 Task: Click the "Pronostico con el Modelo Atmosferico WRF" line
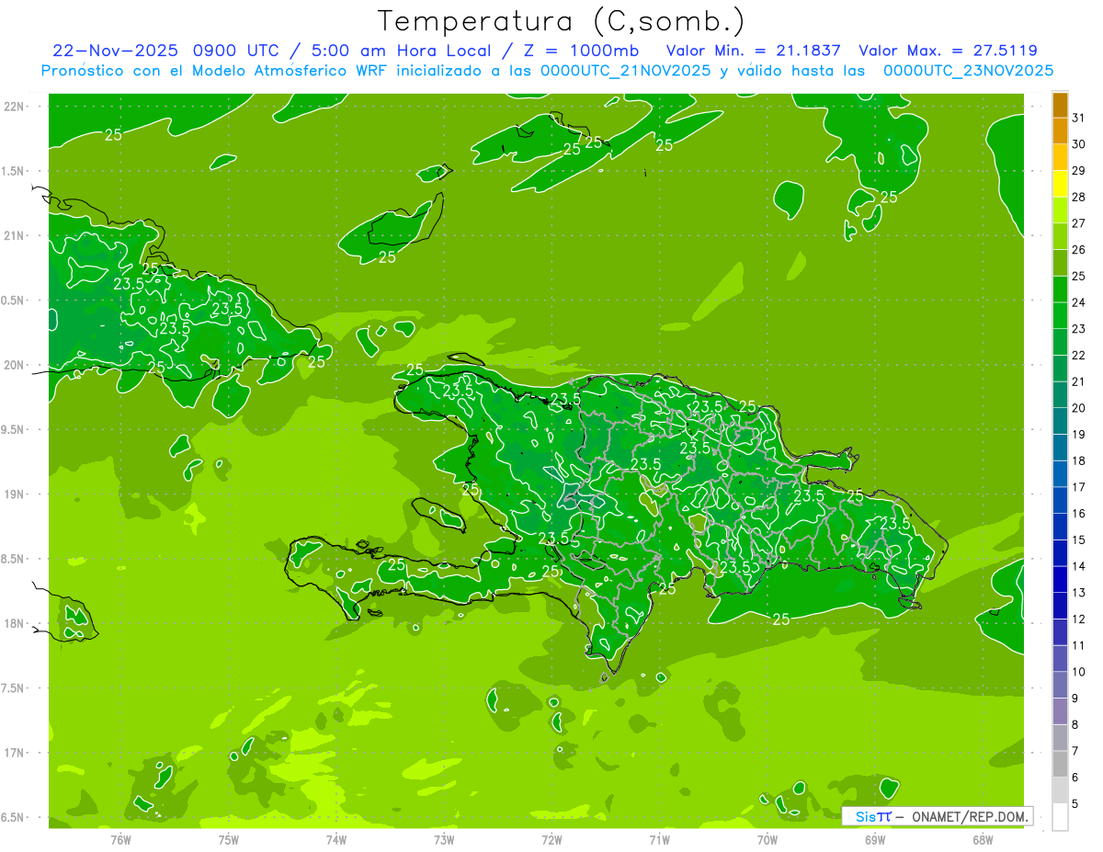click(216, 71)
